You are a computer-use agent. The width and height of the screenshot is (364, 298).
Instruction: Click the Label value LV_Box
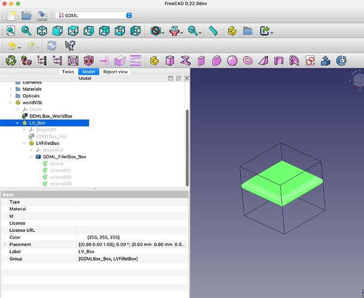point(86,252)
